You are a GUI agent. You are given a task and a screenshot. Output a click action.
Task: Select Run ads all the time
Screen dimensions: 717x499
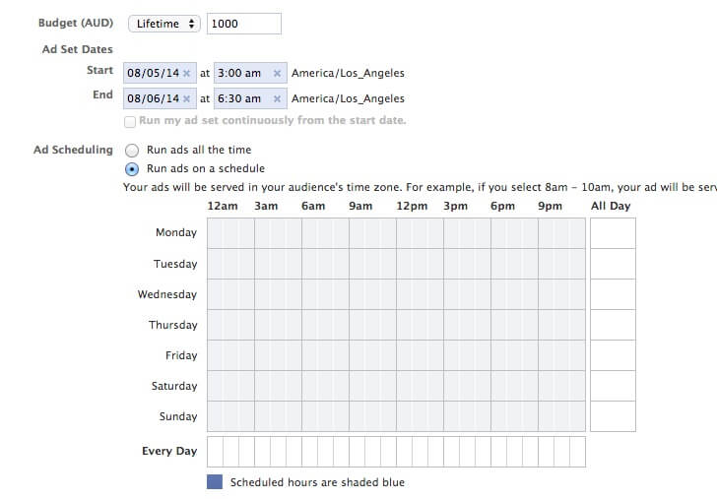[132, 151]
